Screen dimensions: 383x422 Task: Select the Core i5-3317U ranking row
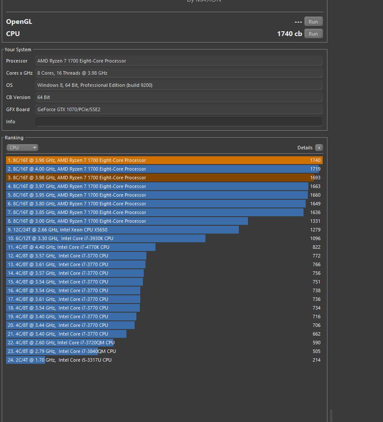164,360
